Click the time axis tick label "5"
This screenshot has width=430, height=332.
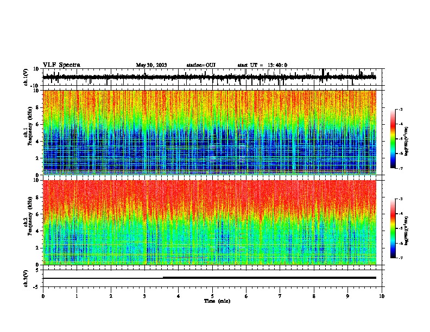point(212,296)
